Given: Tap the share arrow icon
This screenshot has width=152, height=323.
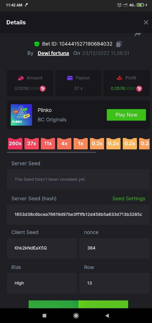Looking at the screenshot, I should tap(138, 34).
